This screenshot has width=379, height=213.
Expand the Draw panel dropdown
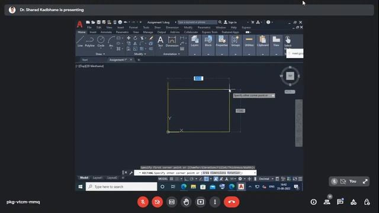(x=100, y=54)
